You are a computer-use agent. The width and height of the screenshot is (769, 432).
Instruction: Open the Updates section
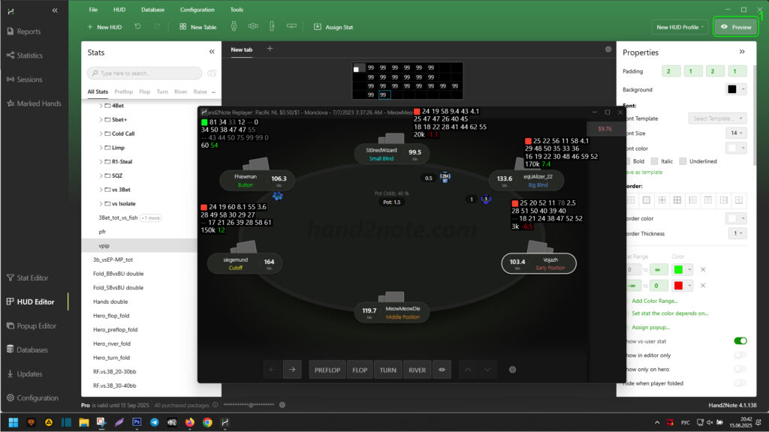25,373
